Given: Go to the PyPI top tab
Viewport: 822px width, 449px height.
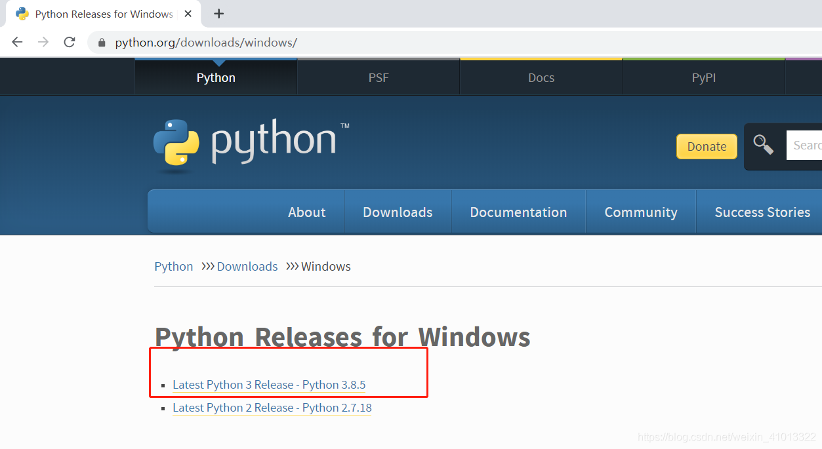Looking at the screenshot, I should tap(703, 77).
